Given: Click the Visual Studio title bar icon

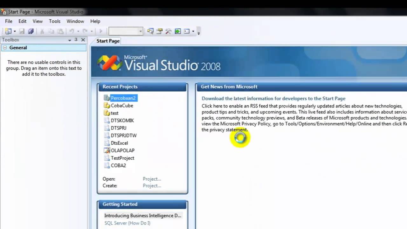Looking at the screenshot, I should (3, 12).
